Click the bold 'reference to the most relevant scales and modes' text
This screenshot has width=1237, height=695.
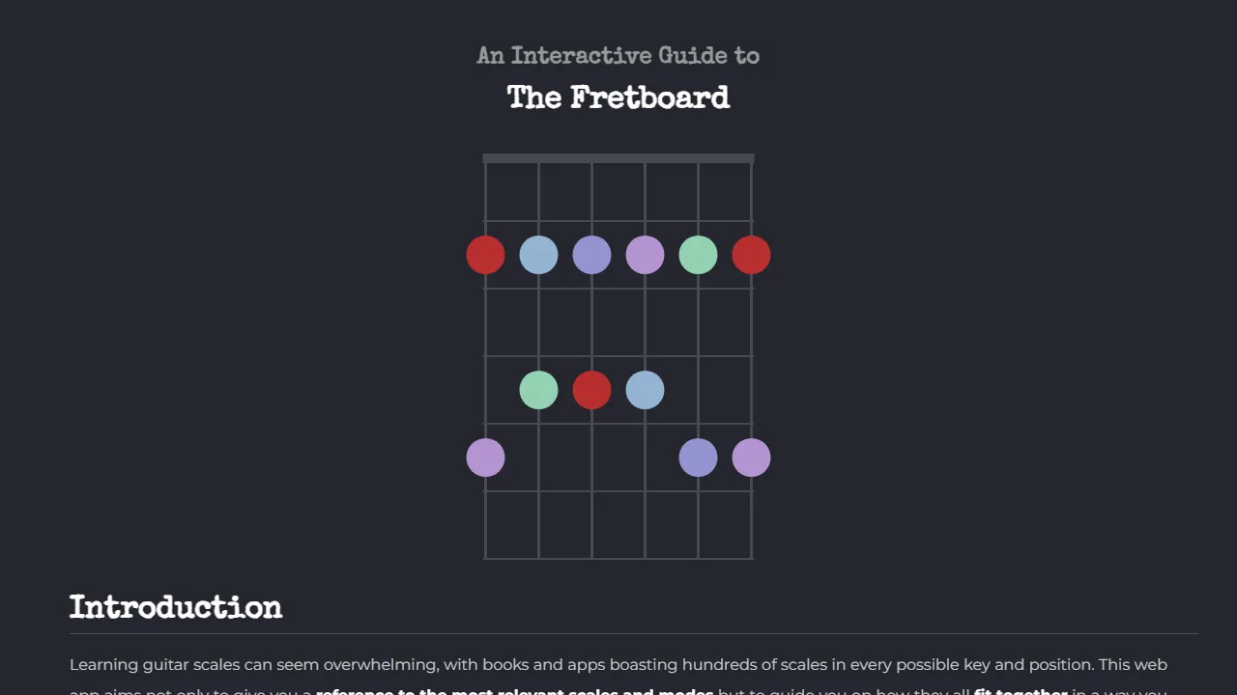click(x=515, y=692)
